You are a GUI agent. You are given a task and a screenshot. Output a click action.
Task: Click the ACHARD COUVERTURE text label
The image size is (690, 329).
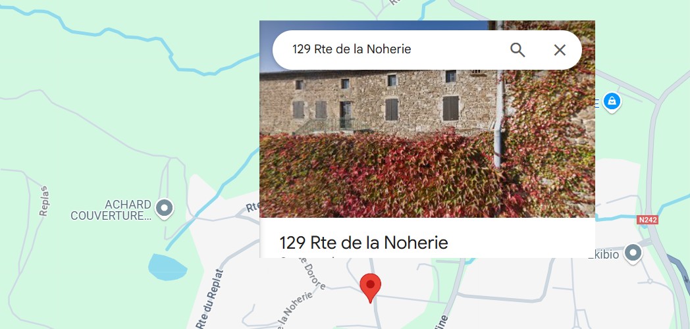[111, 211]
